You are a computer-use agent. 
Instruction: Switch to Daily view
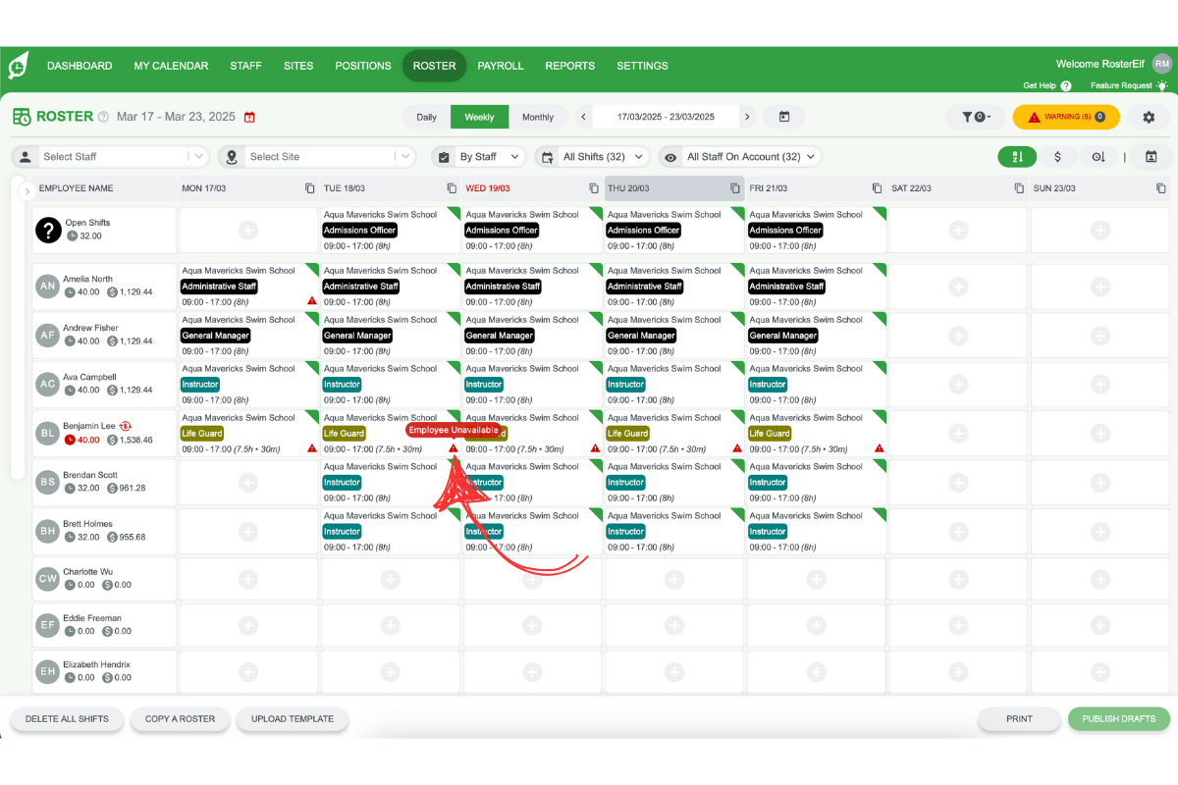point(426,116)
